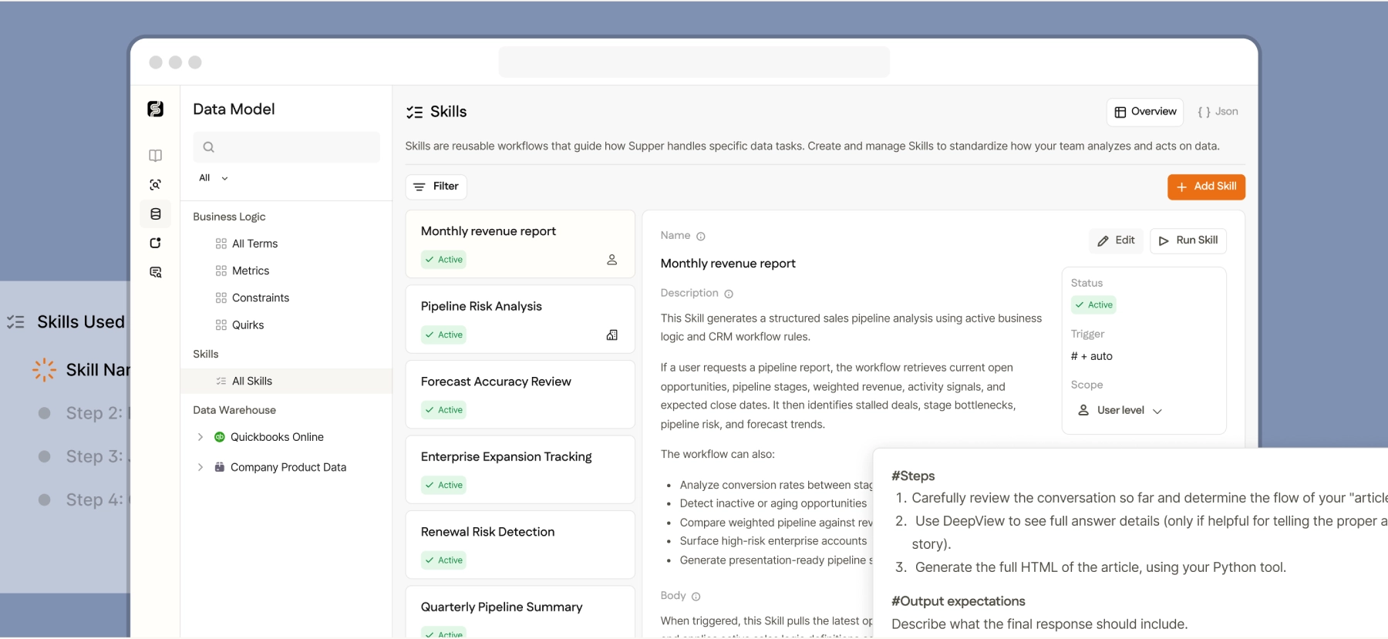
Task: Open the Forecast Accuracy Review skill card
Action: (520, 395)
